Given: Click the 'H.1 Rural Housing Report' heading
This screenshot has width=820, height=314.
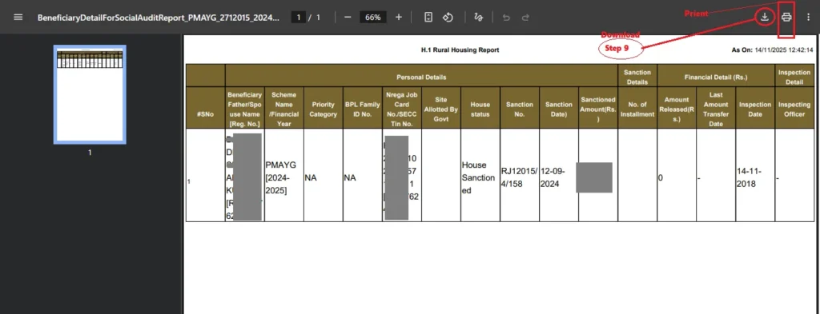Looking at the screenshot, I should pyautogui.click(x=460, y=50).
